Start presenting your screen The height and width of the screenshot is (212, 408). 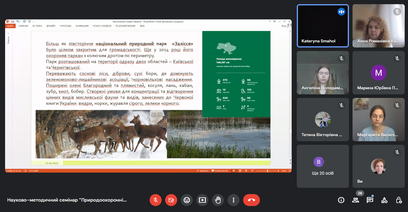point(202,200)
